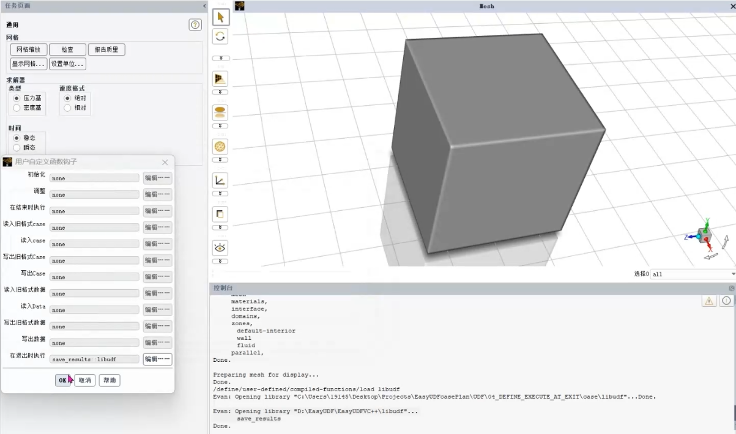Click 编辑 for 调整 hook
Viewport: 736px width, 434px height.
[x=157, y=194]
